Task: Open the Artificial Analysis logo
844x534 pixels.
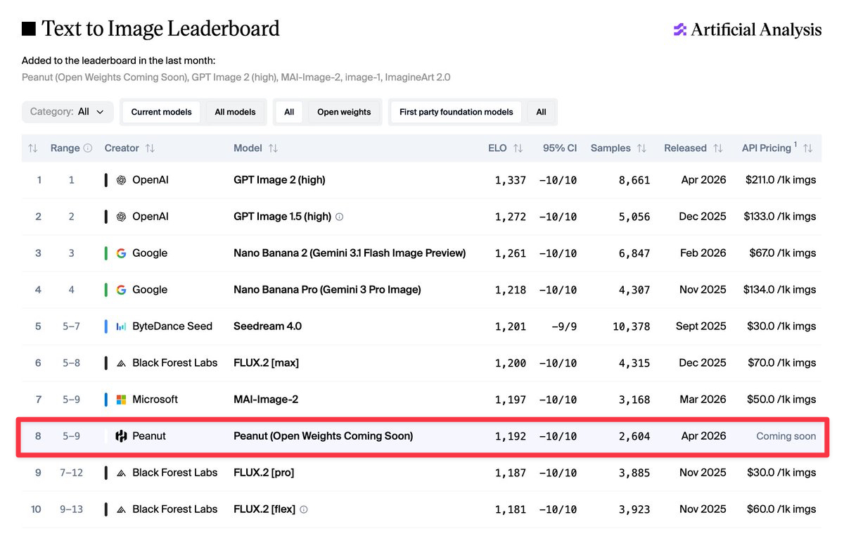Action: pos(747,30)
